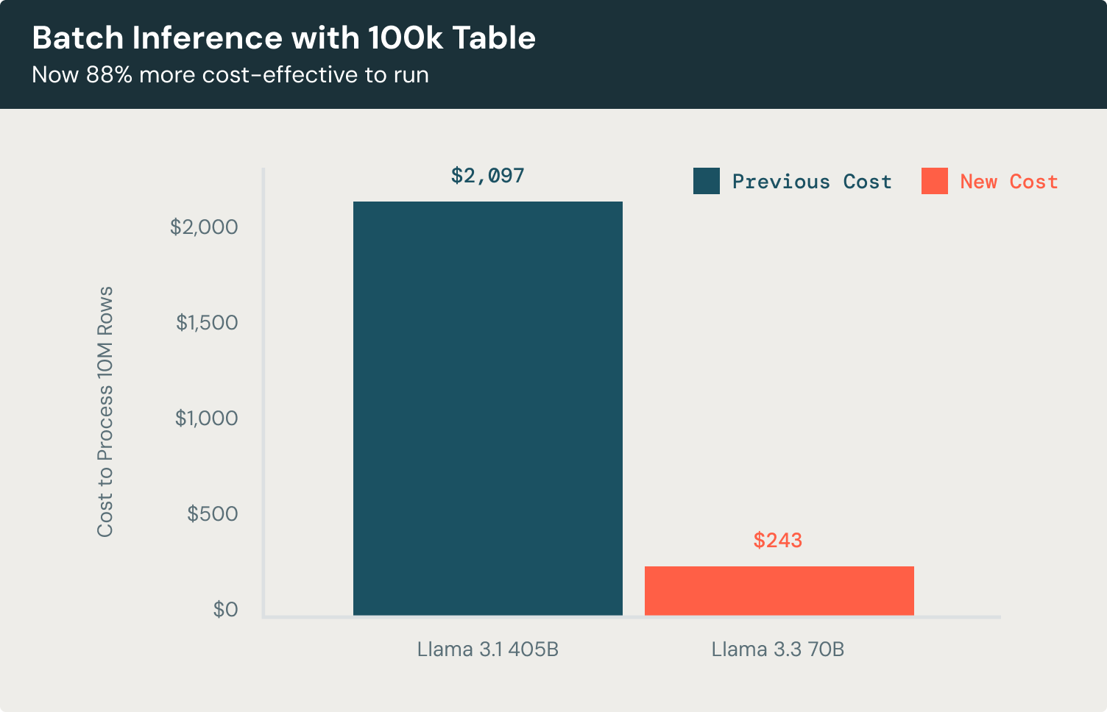Click the 88% more cost-effective subtitle

[x=230, y=75]
